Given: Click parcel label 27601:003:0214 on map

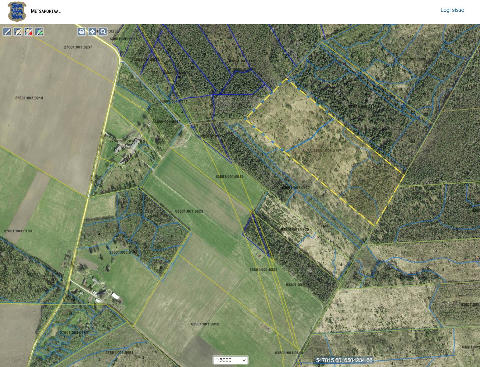Looking at the screenshot, I should pos(29,98).
